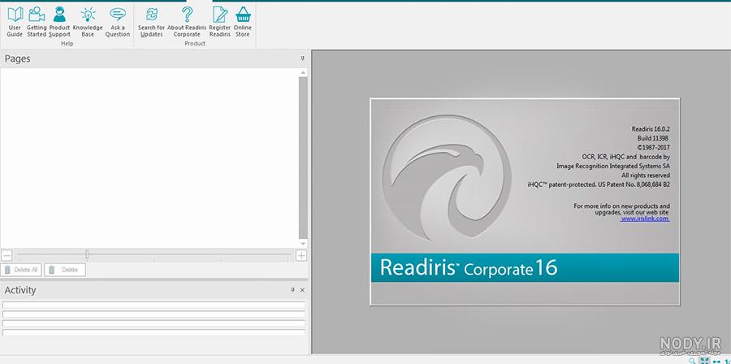Screen dimensions: 731x364
Task: Click the Delete button
Action: [x=65, y=270]
